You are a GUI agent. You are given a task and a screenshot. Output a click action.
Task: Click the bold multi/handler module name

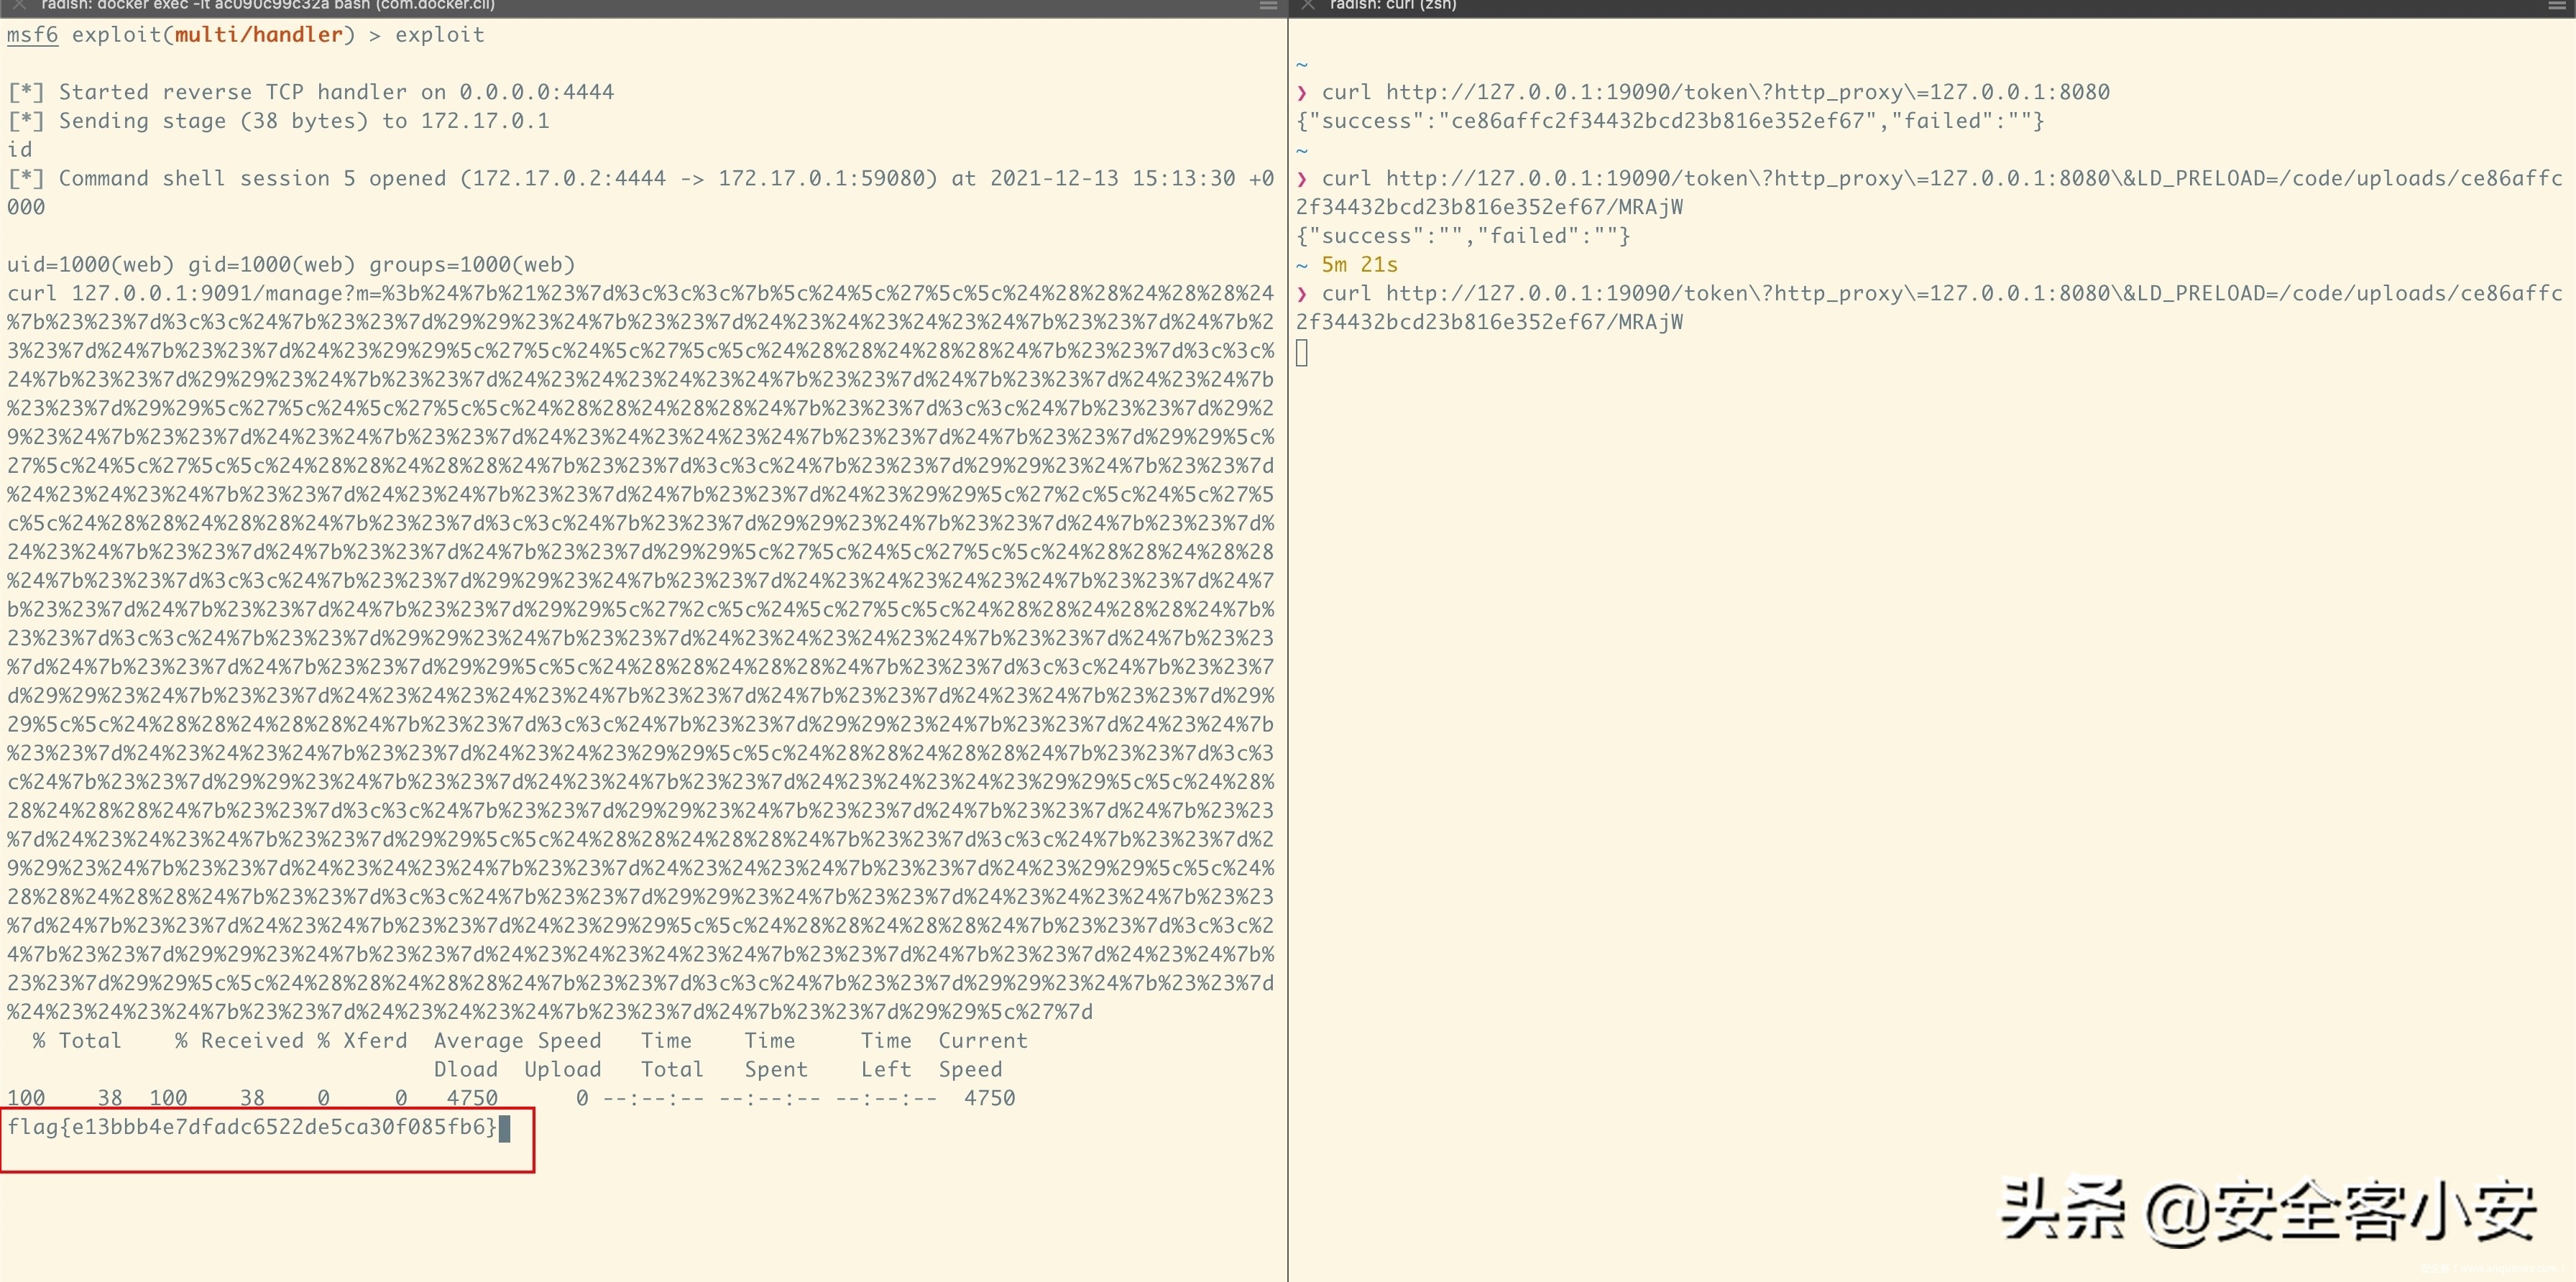(259, 35)
